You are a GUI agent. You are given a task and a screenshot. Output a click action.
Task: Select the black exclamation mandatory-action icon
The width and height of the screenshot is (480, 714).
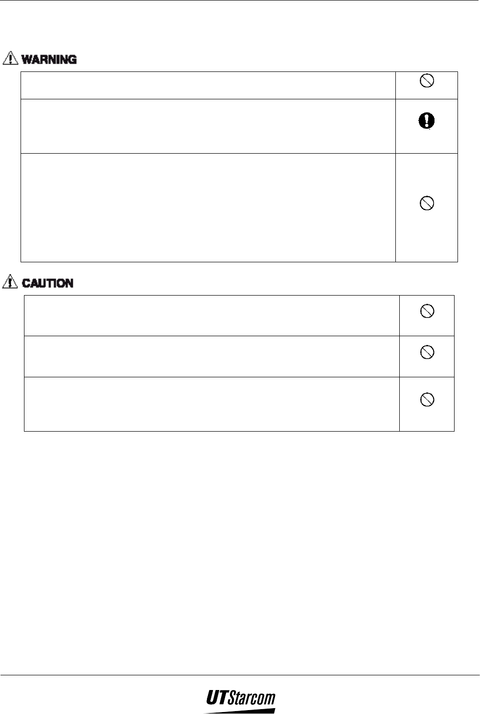pos(427,121)
